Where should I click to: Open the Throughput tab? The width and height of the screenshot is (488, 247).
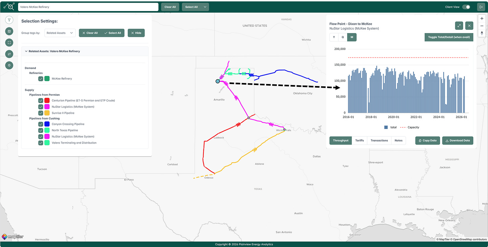[341, 141]
